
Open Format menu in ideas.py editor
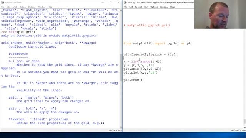click(138, 7)
